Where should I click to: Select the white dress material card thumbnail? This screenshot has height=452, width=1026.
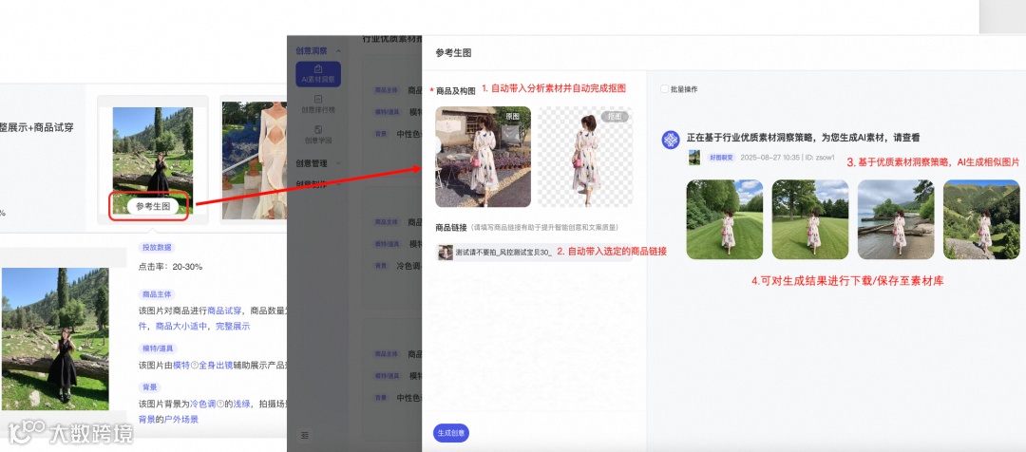click(x=254, y=160)
